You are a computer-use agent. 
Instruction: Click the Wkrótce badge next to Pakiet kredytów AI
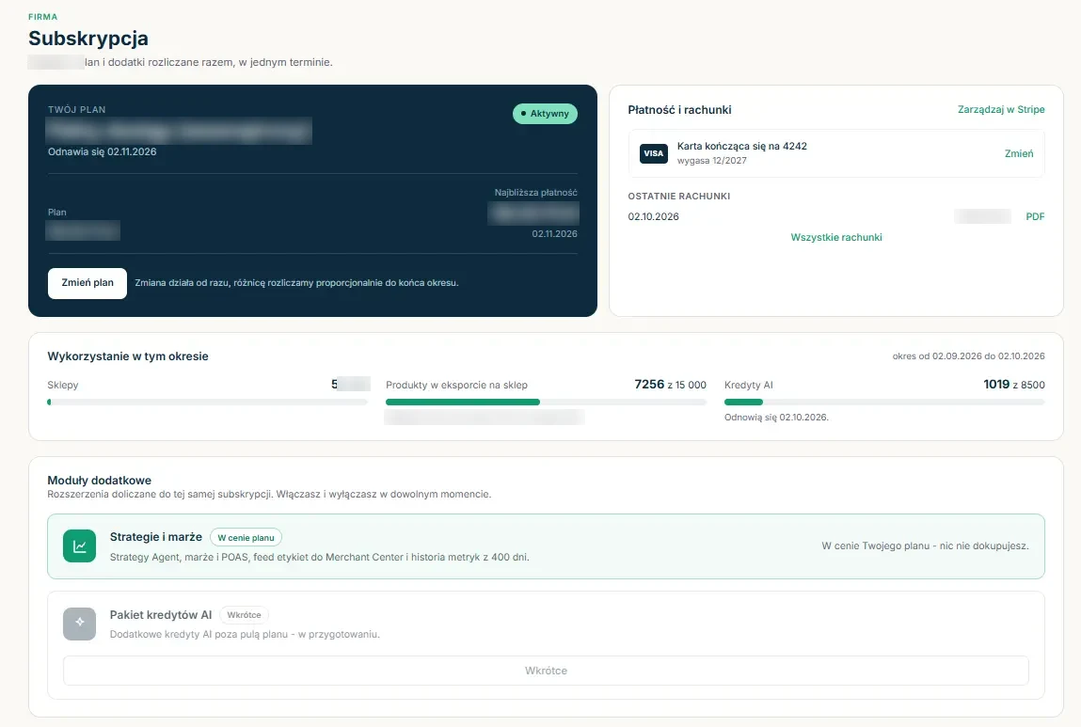click(x=244, y=615)
